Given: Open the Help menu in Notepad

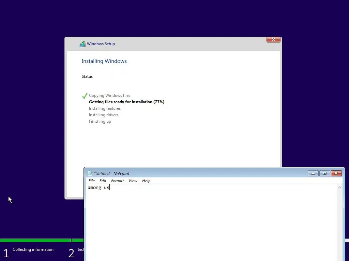Looking at the screenshot, I should tap(146, 181).
